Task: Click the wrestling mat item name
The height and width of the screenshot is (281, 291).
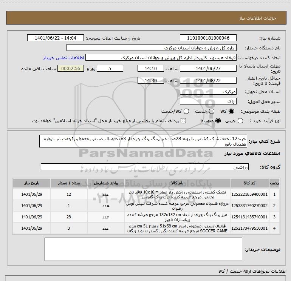Action: click(x=177, y=195)
